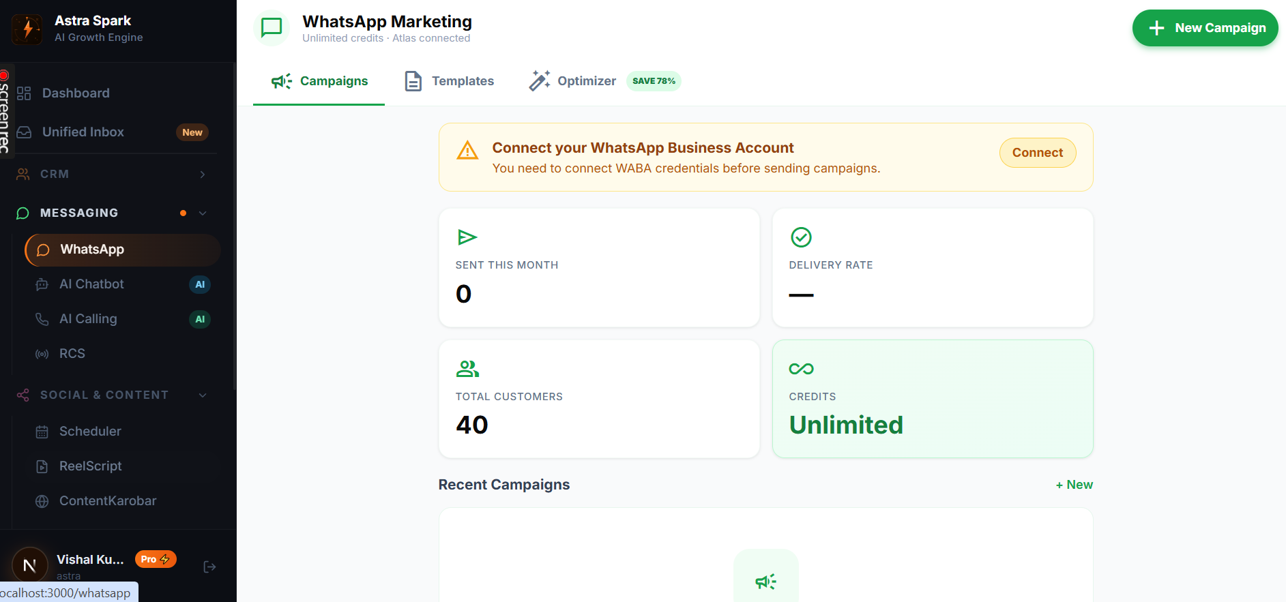Open AI Calling in the sidebar
This screenshot has width=1286, height=602.
tap(123, 319)
